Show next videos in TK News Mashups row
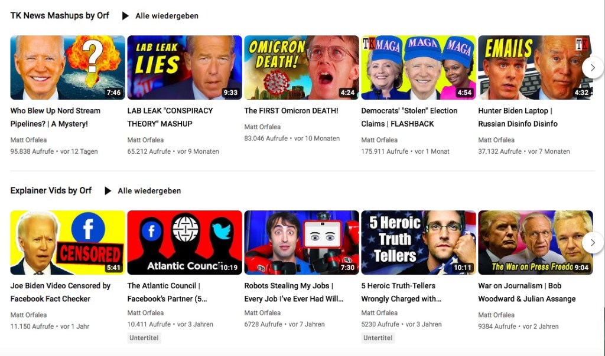The image size is (605, 356). click(593, 67)
